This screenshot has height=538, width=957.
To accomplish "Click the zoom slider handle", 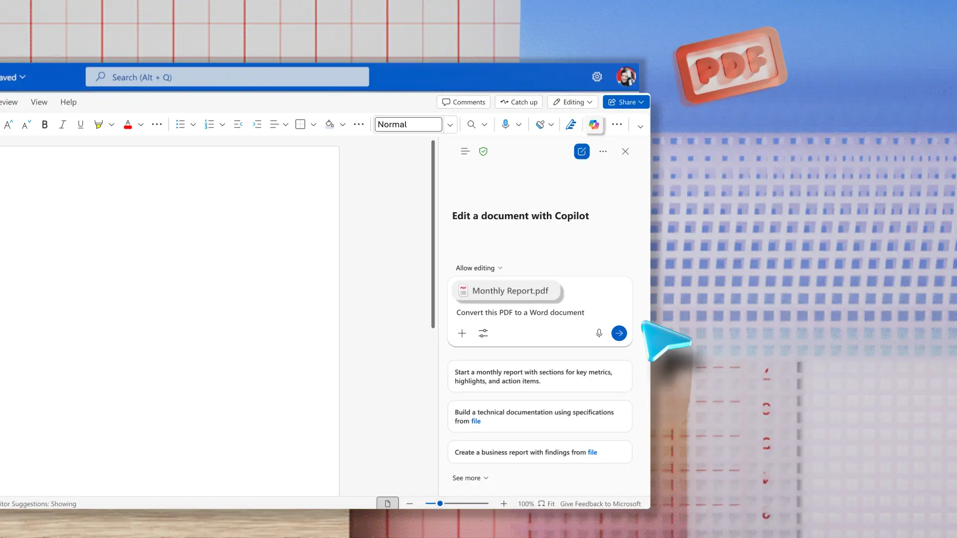I will coord(440,504).
